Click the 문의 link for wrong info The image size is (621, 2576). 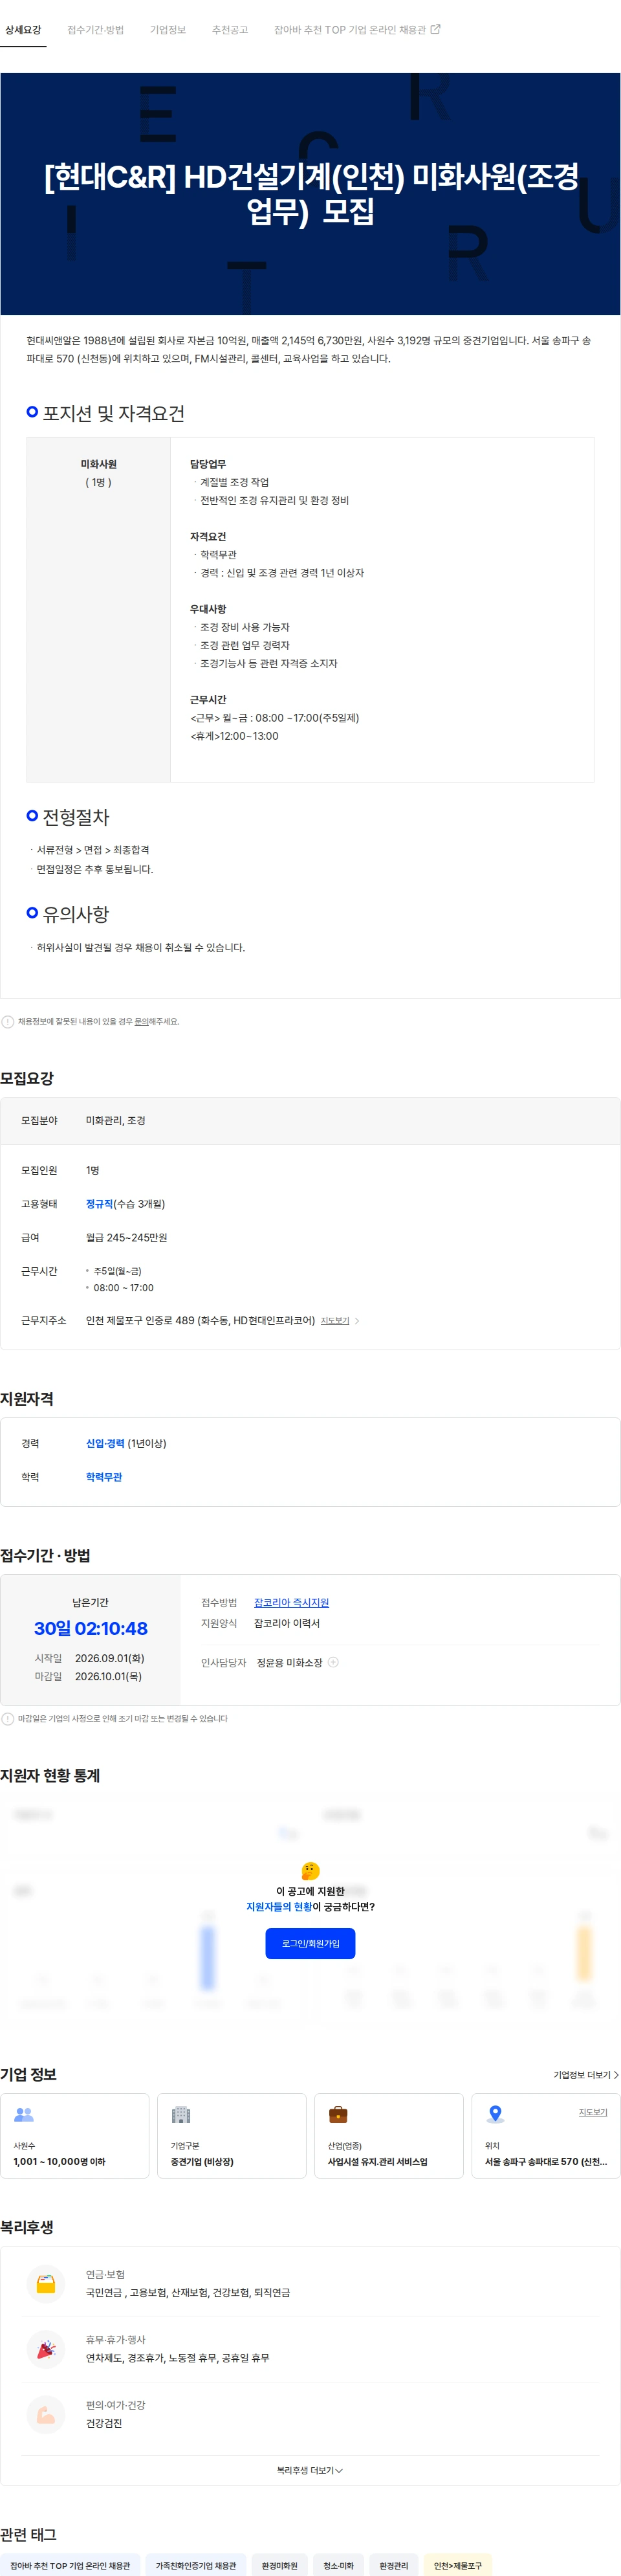141,1021
